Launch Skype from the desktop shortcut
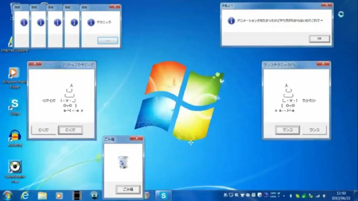 coord(15,107)
